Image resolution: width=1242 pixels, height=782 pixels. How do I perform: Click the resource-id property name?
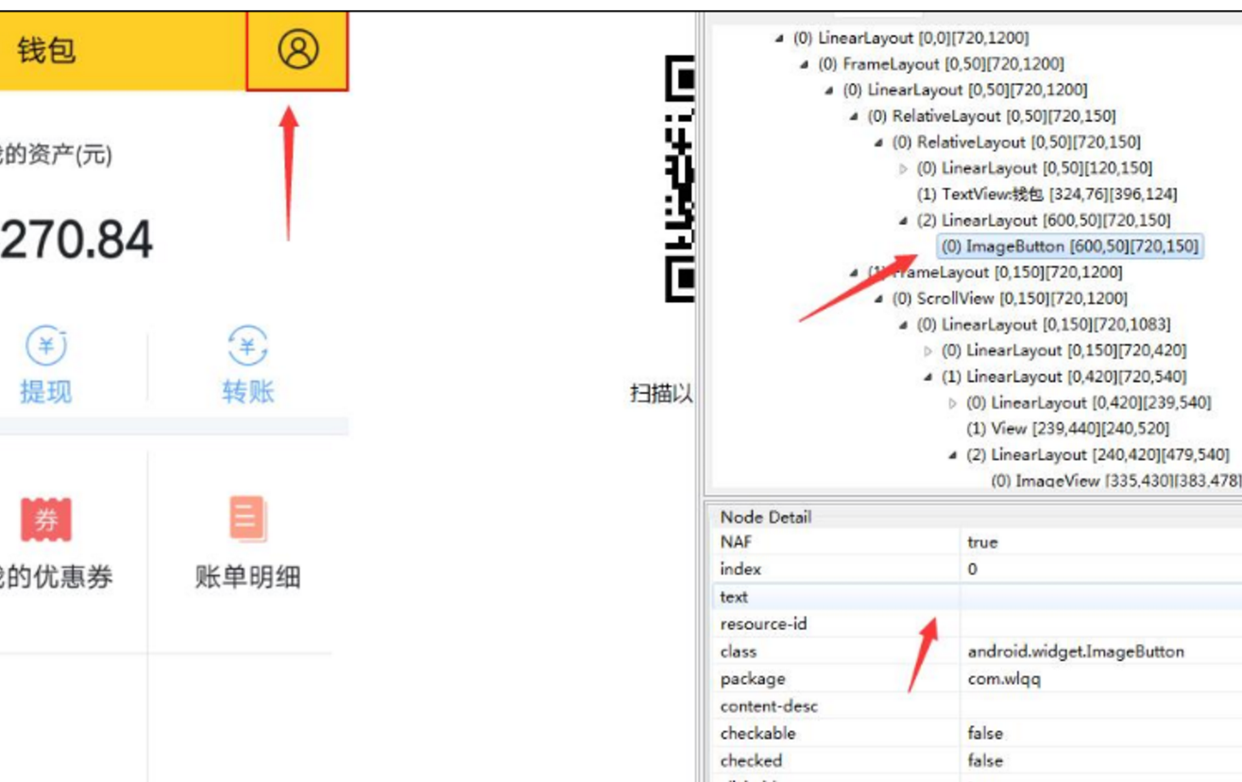click(x=763, y=624)
